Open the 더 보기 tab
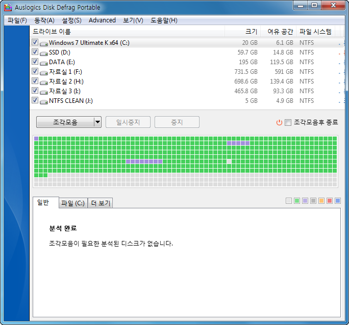Screen dimensions: 349x325 coord(101,203)
